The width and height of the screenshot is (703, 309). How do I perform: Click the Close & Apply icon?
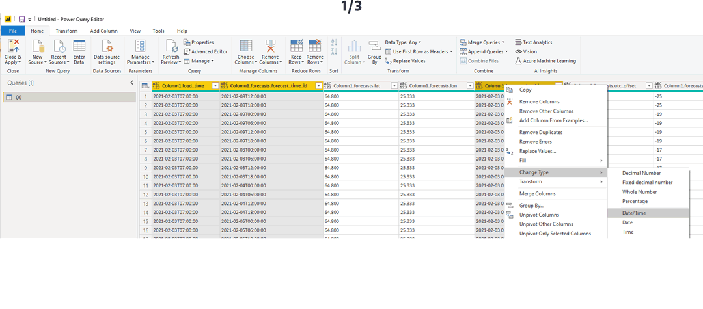(13, 46)
